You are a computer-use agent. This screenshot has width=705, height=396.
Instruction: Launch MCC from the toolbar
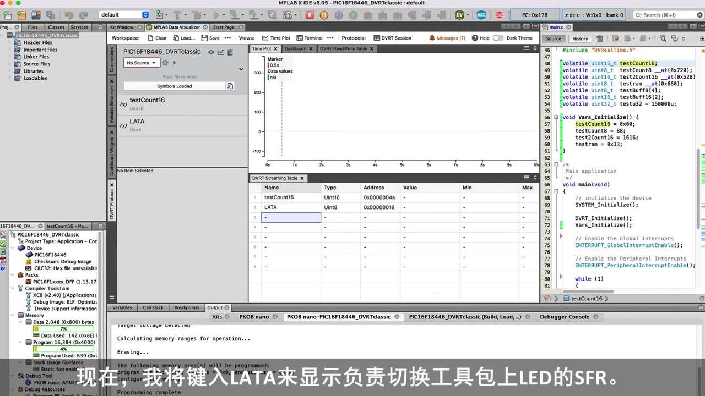click(481, 15)
